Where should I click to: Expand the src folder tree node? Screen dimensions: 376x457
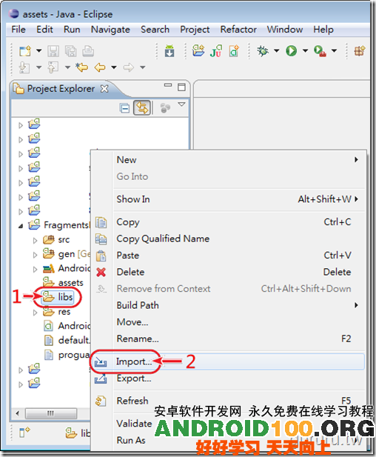(35, 241)
